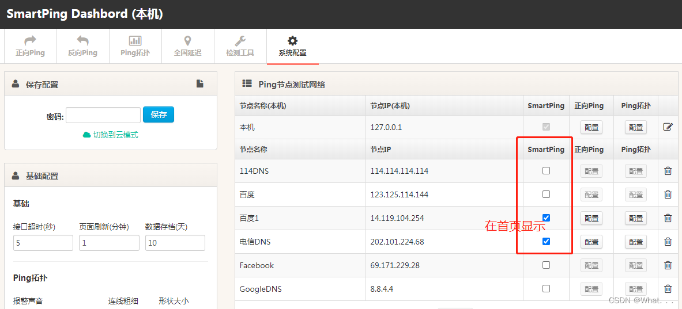Click the Facebook node name
682x309 pixels.
257,265
